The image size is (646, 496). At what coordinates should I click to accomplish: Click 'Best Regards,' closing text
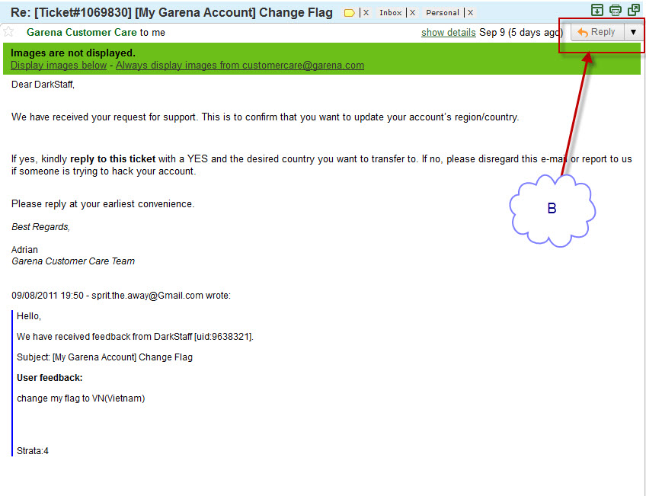[x=41, y=227]
